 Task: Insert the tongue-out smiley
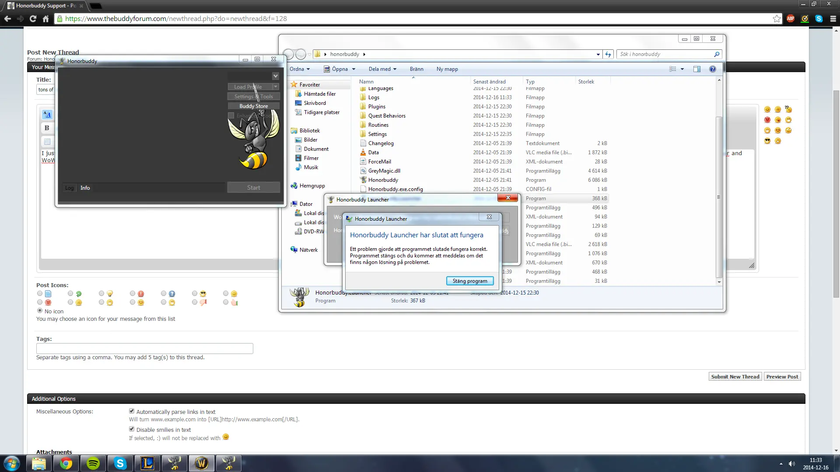pos(778,120)
